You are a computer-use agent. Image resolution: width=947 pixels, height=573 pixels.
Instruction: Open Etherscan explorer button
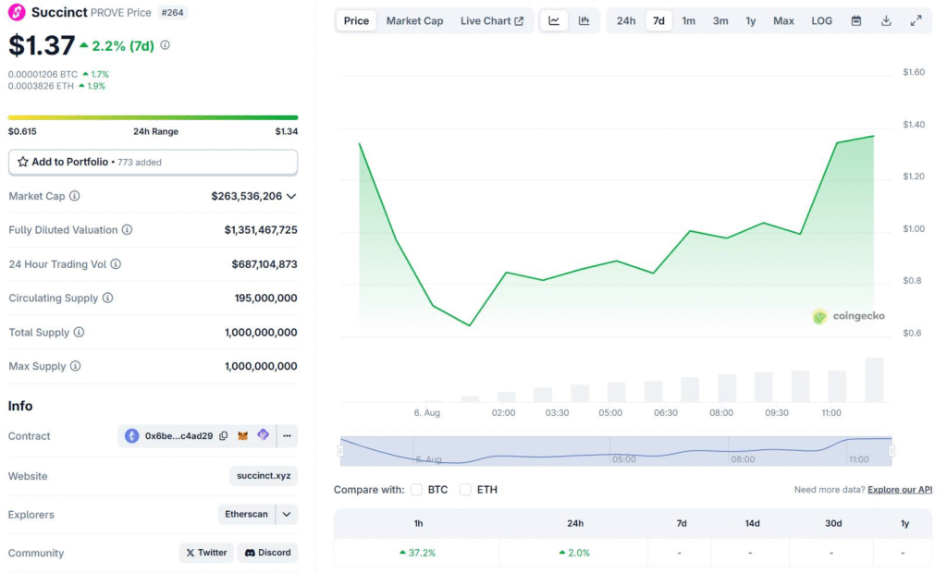pyautogui.click(x=246, y=515)
